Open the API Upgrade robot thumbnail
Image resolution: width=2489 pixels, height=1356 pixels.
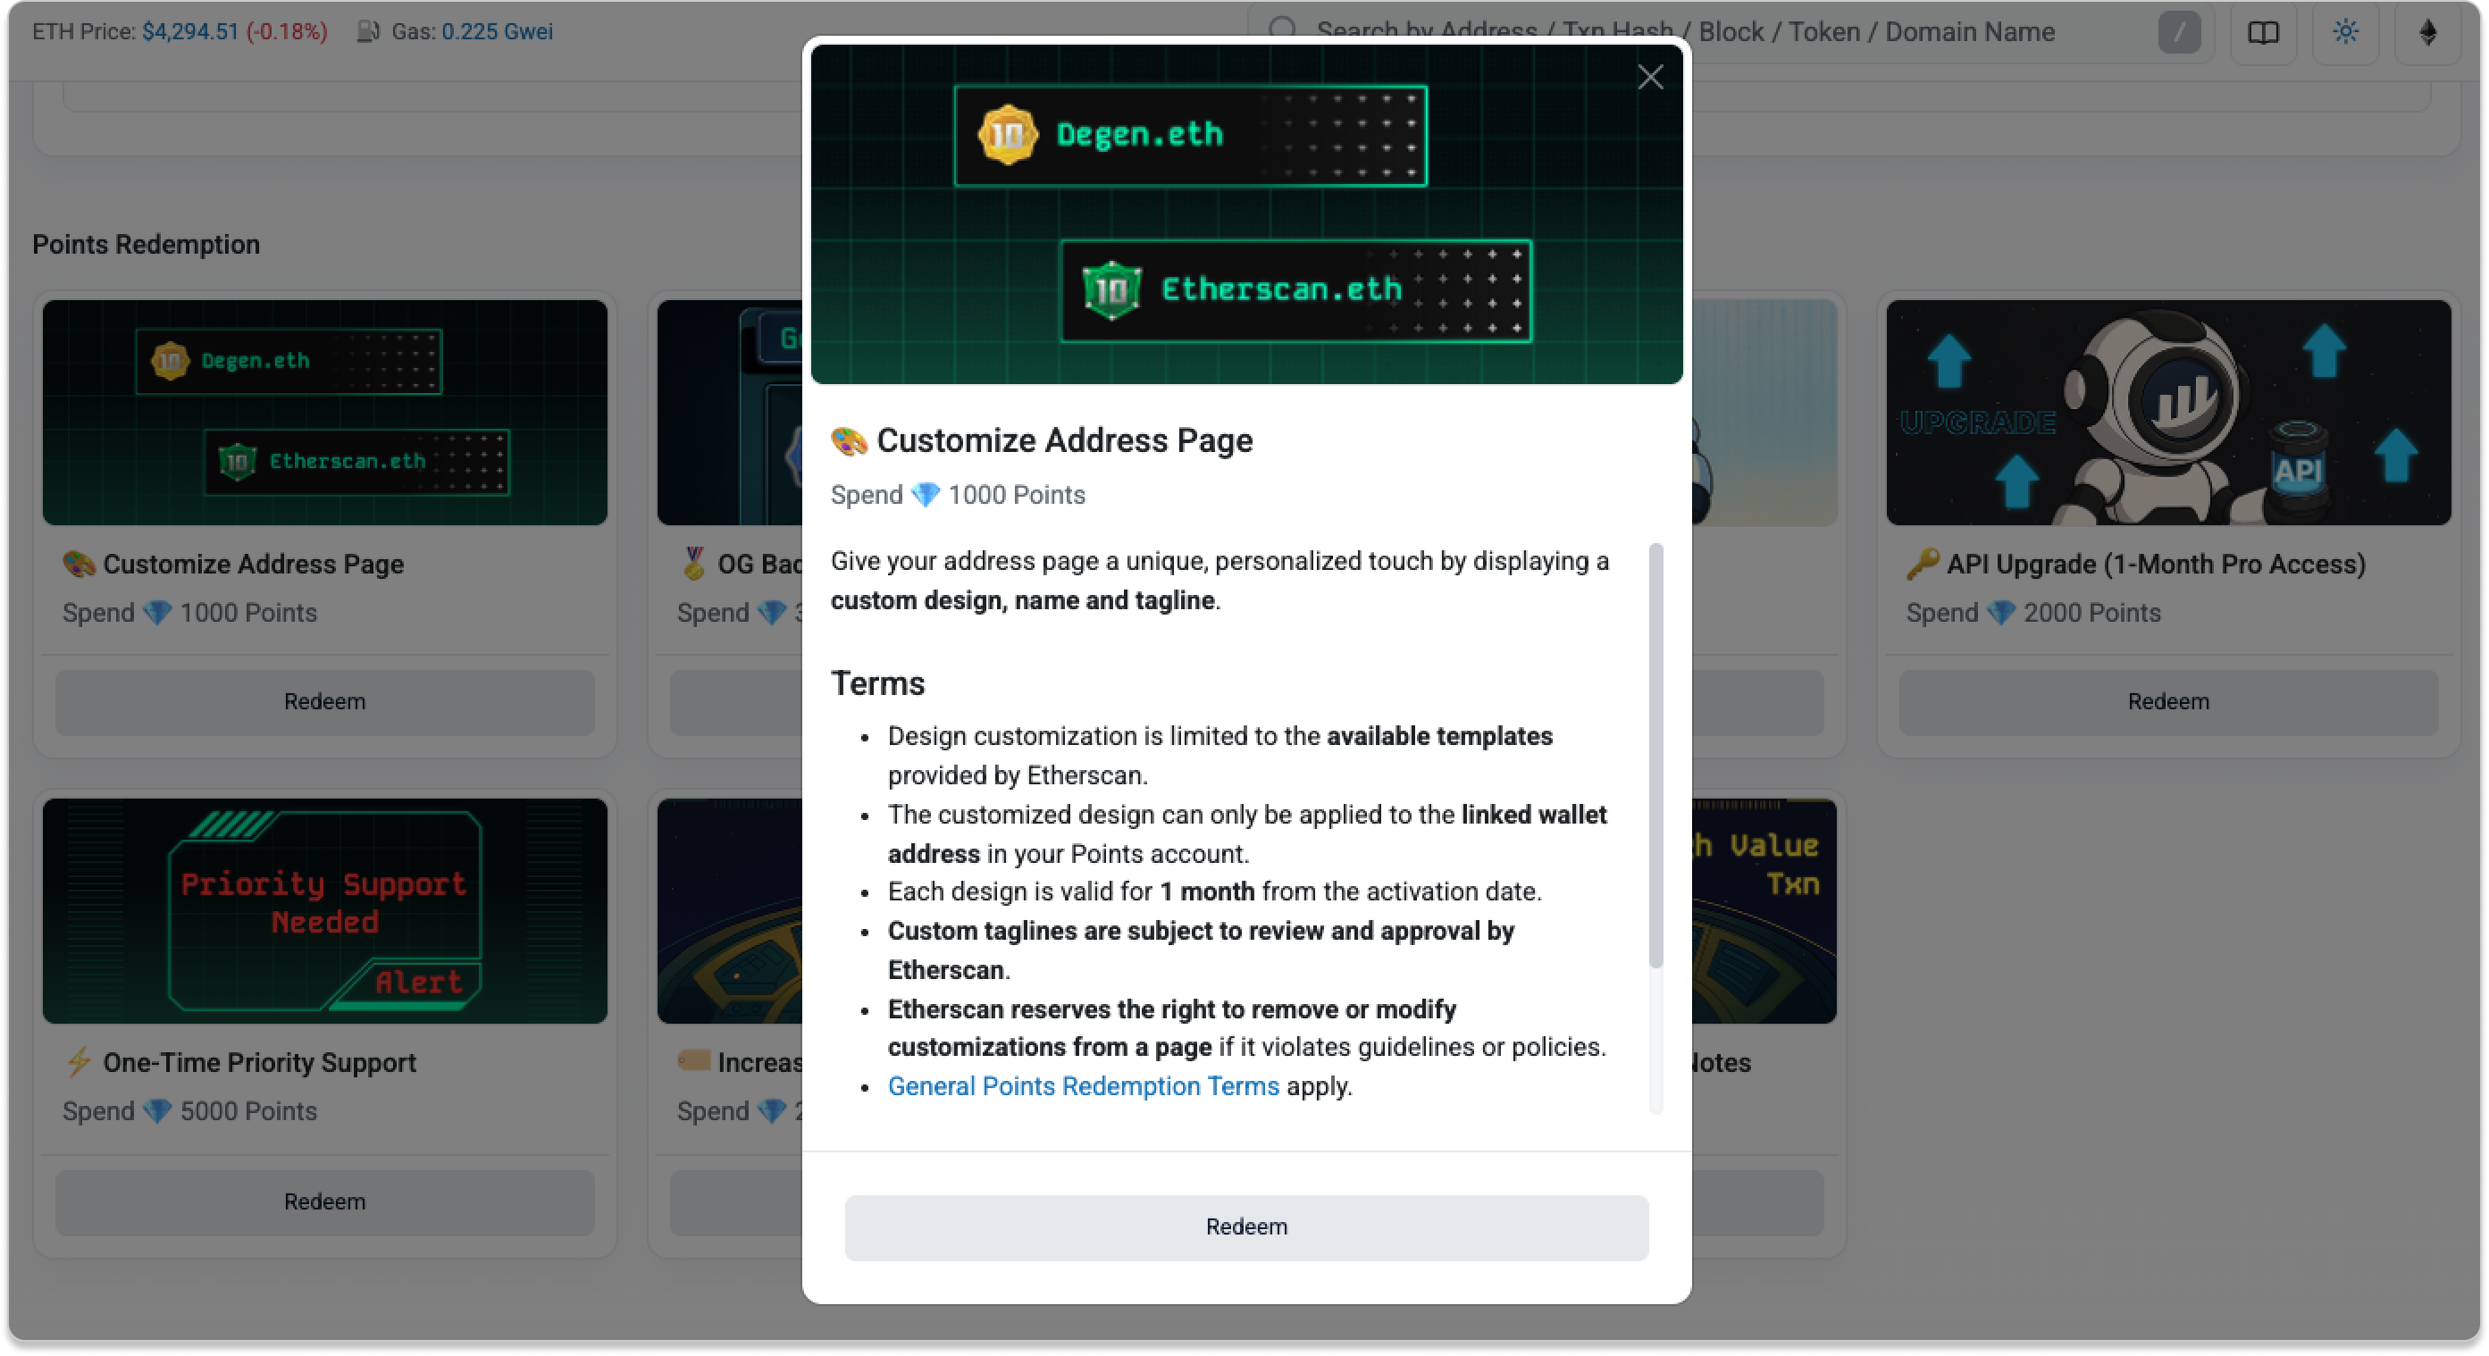(x=2167, y=413)
